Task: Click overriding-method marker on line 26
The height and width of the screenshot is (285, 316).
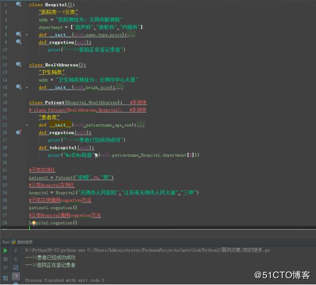Action: coord(19,132)
